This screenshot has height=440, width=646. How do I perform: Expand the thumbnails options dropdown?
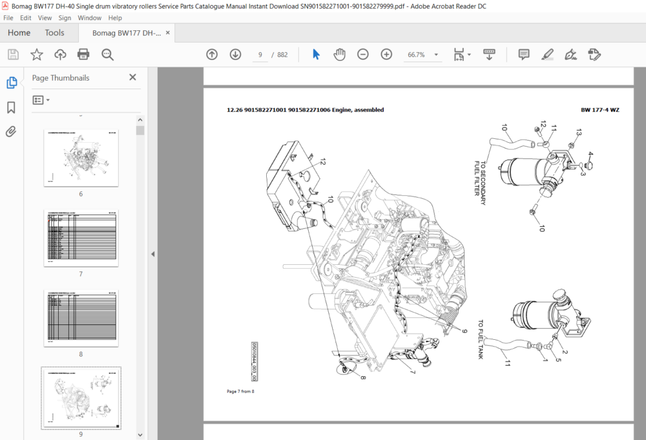(41, 100)
